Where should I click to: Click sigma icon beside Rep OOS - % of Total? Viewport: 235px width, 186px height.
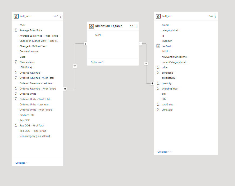[x=16, y=125]
